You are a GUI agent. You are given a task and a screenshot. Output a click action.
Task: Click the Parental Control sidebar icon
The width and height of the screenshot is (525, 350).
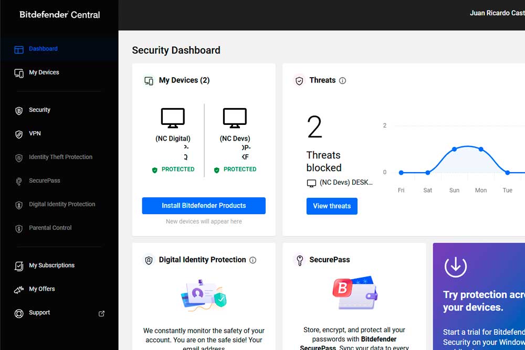[x=19, y=229]
